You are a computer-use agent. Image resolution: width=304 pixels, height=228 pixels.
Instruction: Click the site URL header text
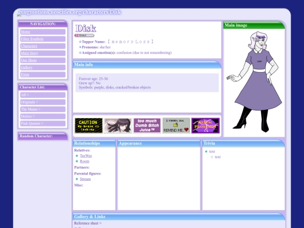pyautogui.click(x=70, y=12)
